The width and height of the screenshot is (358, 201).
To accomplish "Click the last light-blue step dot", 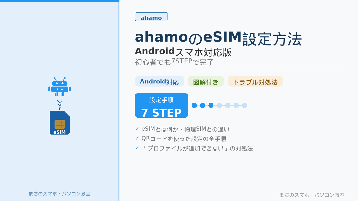I will 245,106.
